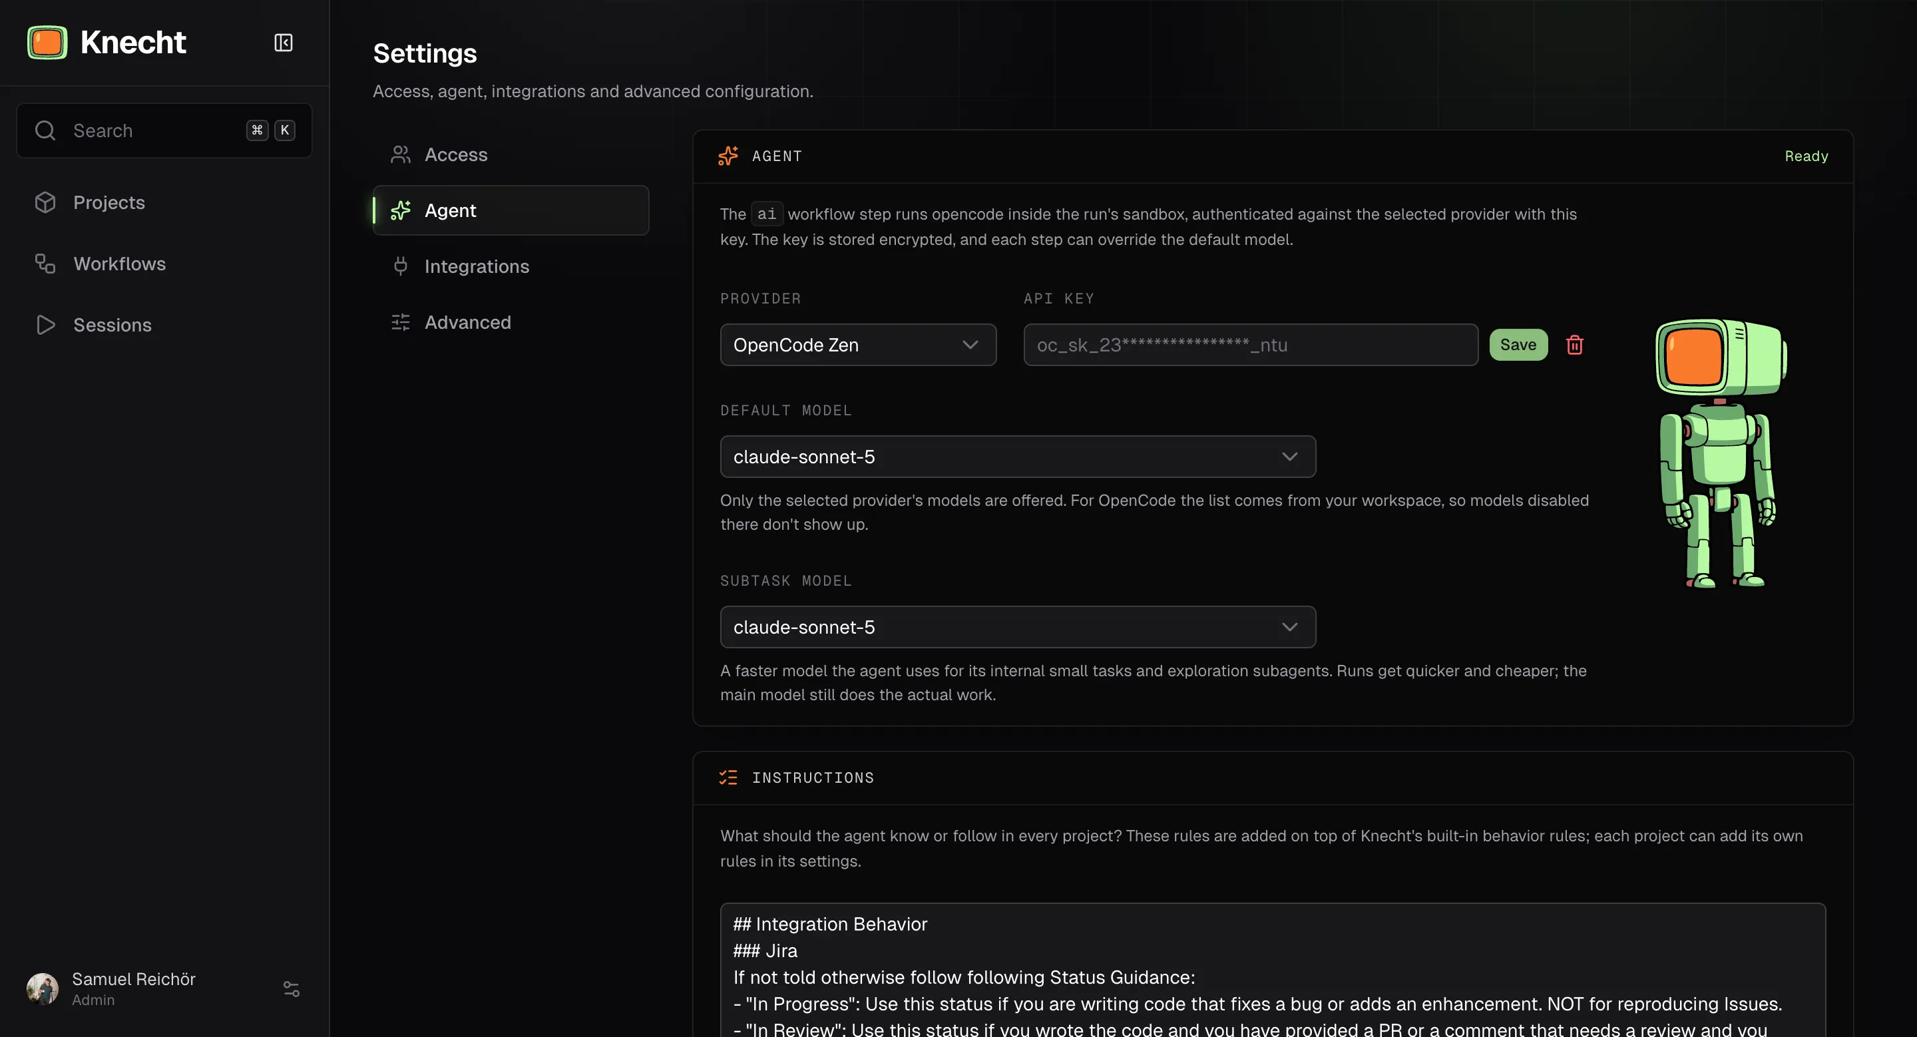Click the K shortcut key badge
The image size is (1917, 1037).
coord(284,130)
